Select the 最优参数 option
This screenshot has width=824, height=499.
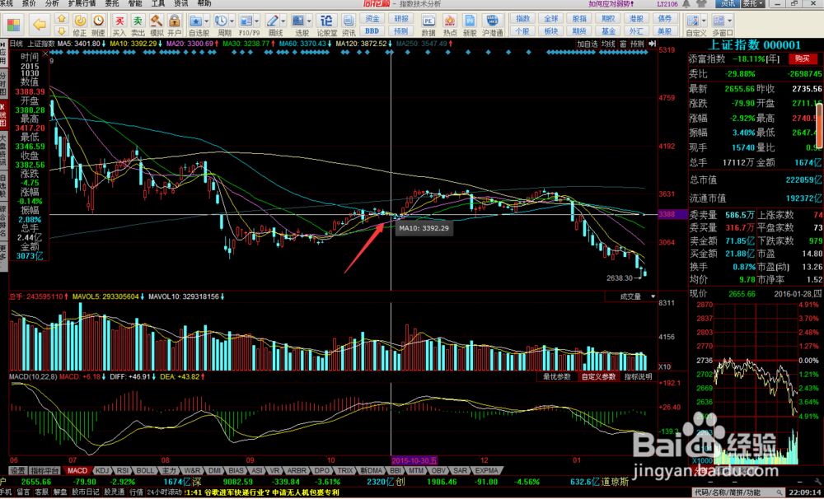556,376
